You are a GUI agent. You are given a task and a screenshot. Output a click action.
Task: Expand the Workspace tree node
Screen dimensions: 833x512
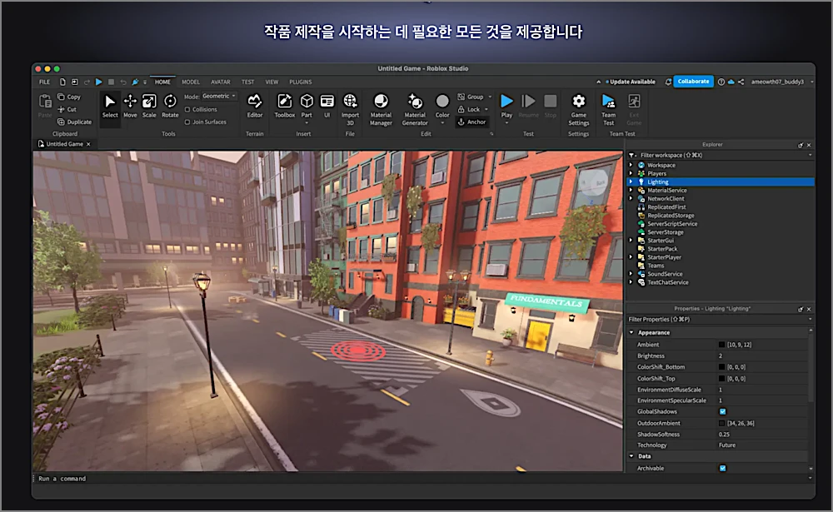631,165
